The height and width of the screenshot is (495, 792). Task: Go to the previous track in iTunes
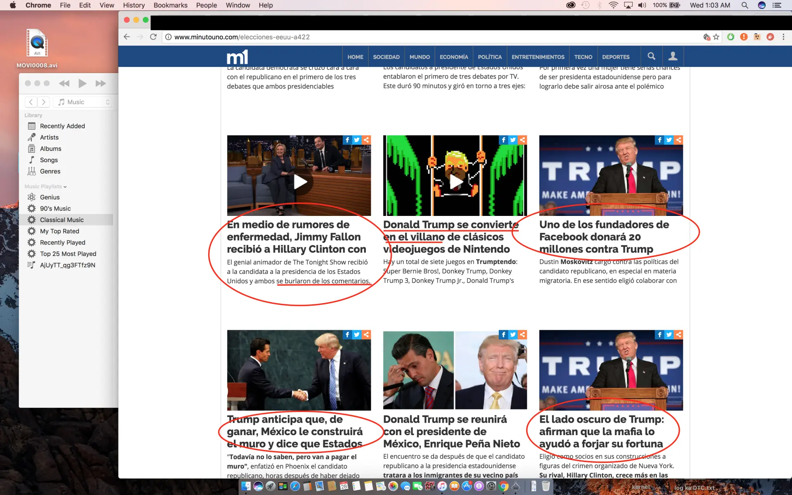[64, 83]
